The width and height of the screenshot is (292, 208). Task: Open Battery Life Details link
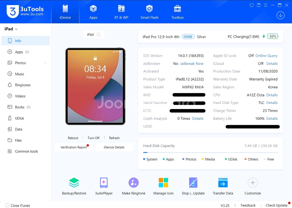coord(272,119)
